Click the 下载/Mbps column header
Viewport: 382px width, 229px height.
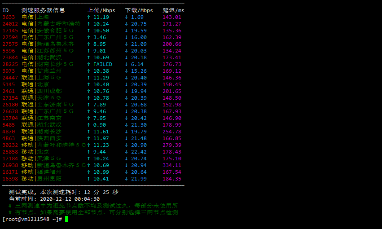(139, 10)
